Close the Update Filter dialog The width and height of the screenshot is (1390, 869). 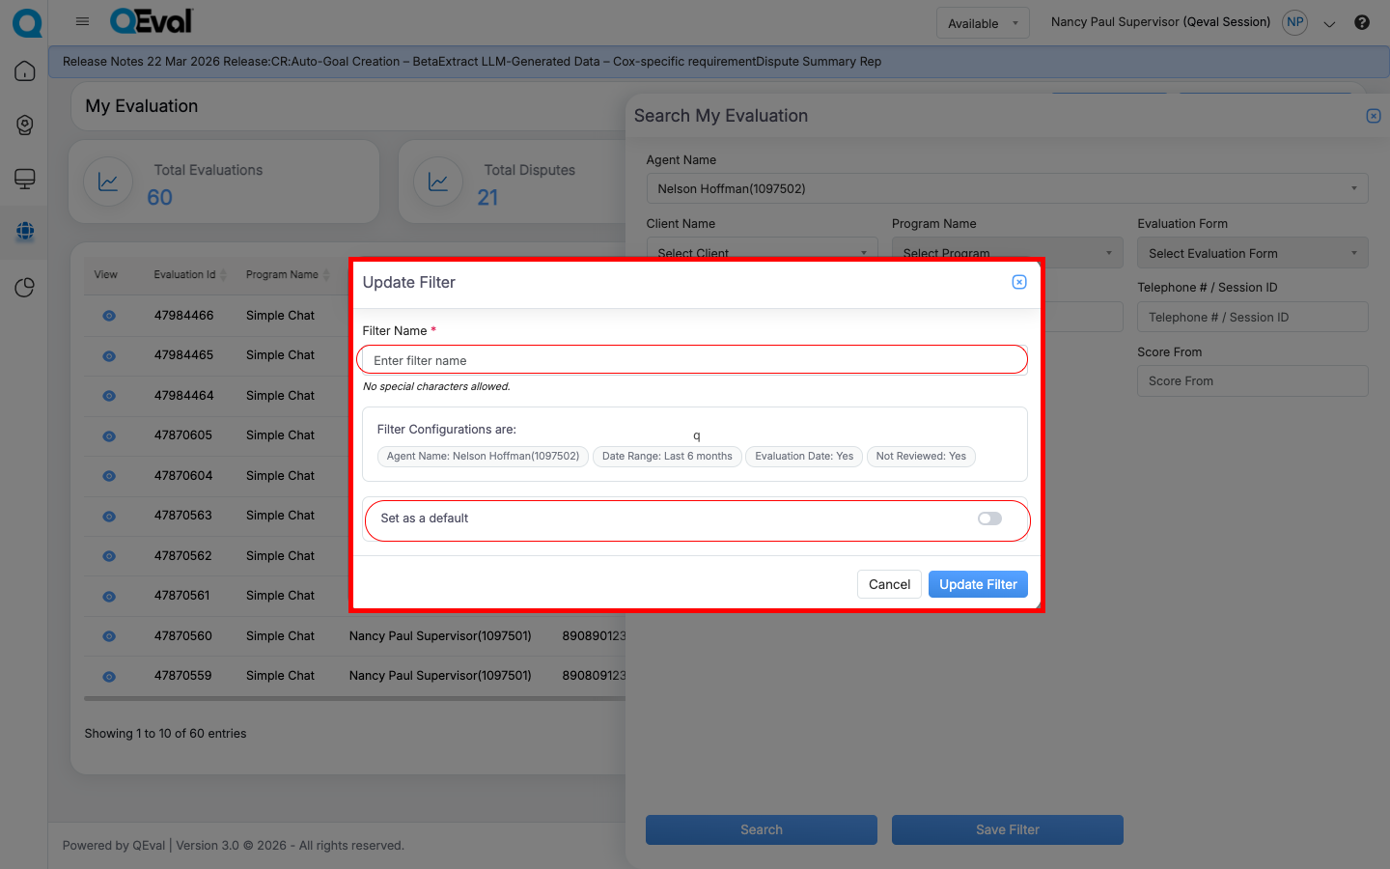1018,282
